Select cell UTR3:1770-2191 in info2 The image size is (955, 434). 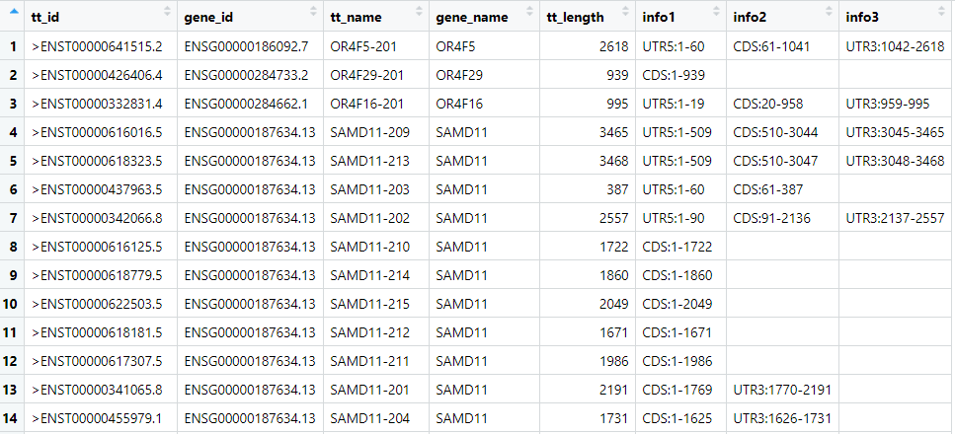click(x=782, y=390)
